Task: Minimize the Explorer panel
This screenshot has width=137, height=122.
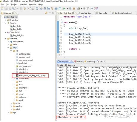Action: (50, 13)
